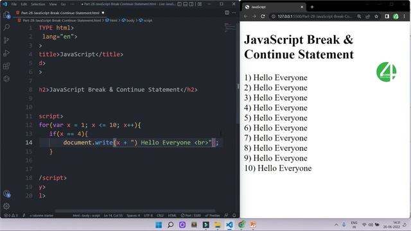Open the Edit menu in VS Code
Image resolution: width=411 pixels, height=231 pixels.
point(24,4)
